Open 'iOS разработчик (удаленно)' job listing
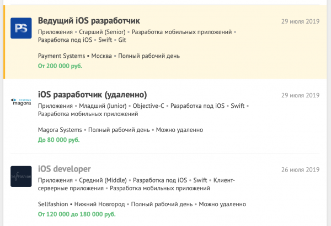 coord(92,95)
